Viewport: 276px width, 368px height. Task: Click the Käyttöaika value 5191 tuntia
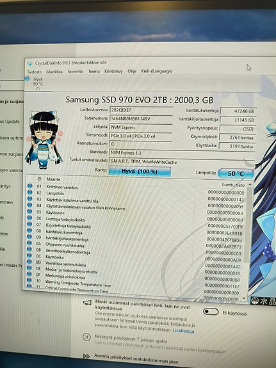[237, 146]
